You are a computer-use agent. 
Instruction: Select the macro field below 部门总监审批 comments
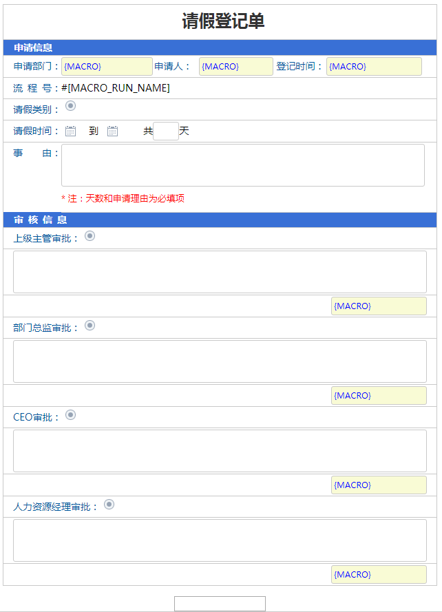pyautogui.click(x=378, y=396)
